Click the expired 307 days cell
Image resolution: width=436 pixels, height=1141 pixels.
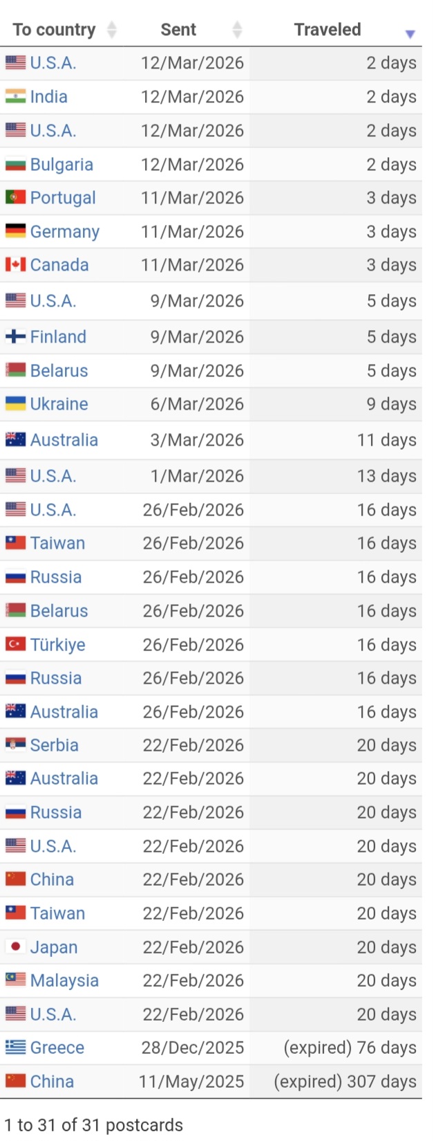[345, 1081]
